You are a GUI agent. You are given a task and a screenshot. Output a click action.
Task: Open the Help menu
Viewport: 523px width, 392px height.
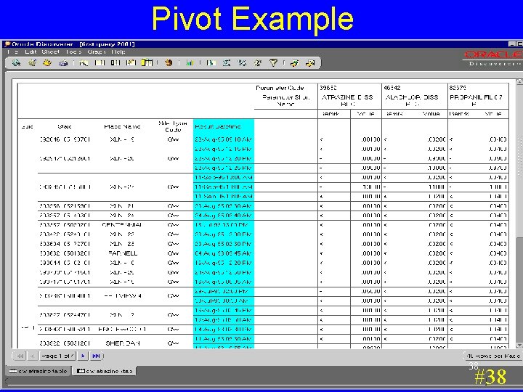[118, 52]
